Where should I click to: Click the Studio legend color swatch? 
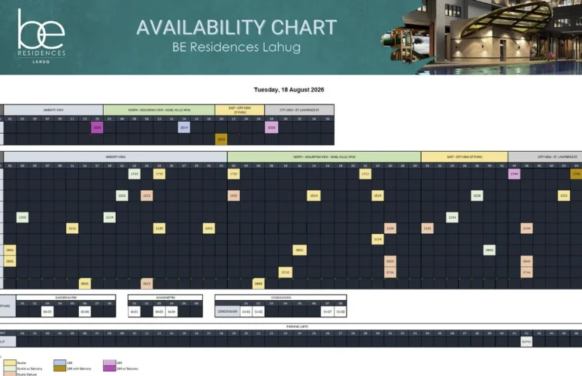pyautogui.click(x=10, y=363)
